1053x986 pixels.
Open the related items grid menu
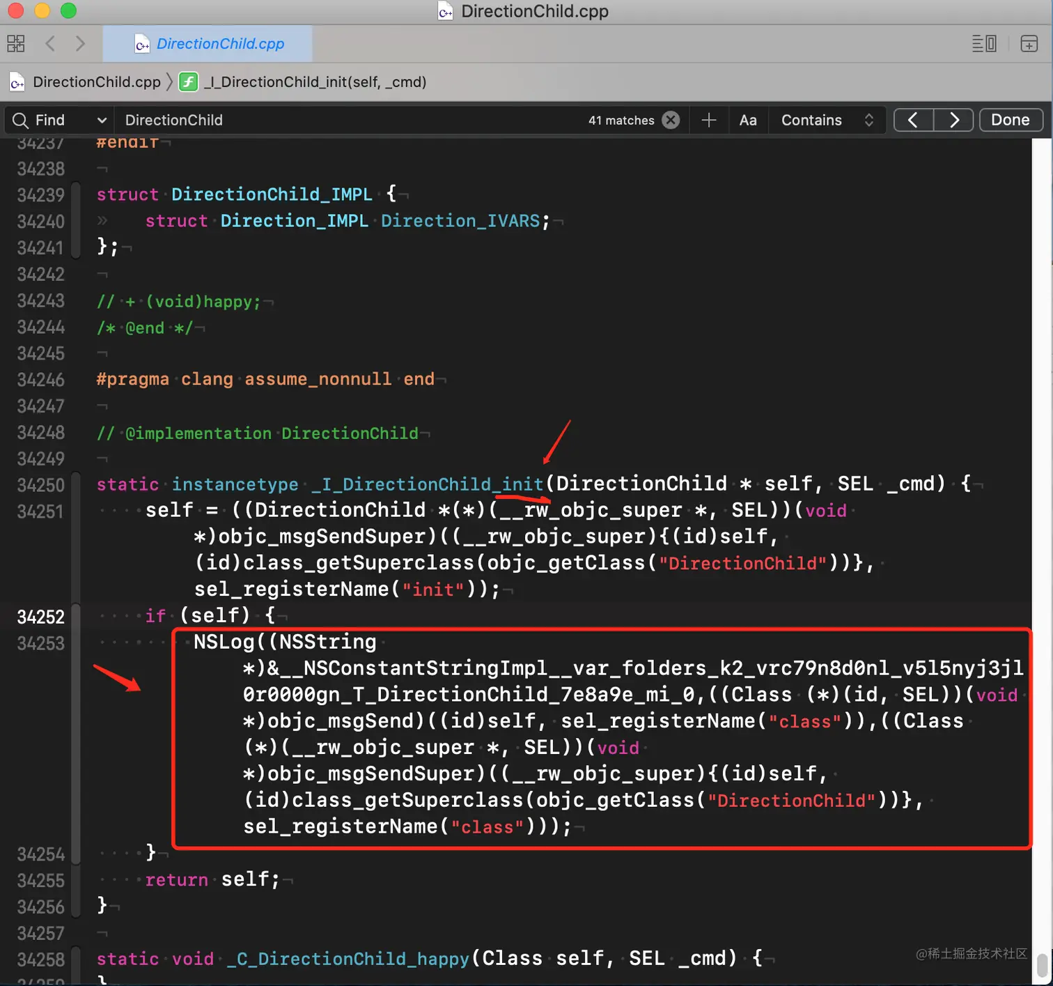point(15,44)
